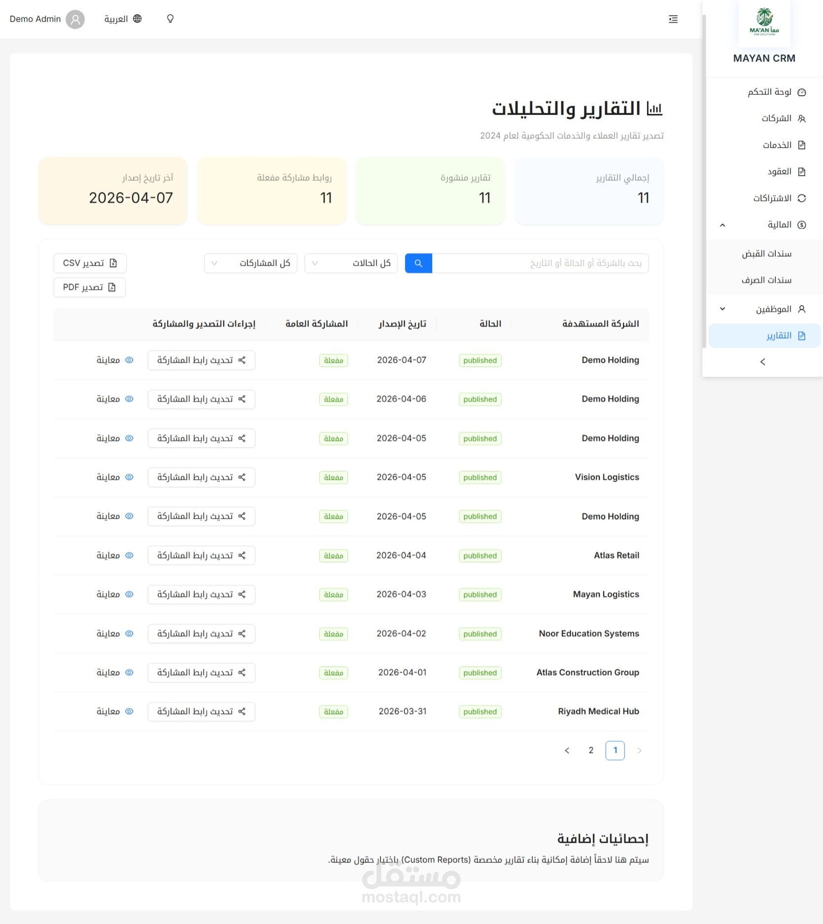Click the pagination right arrow
Image resolution: width=823 pixels, height=924 pixels.
coord(639,750)
